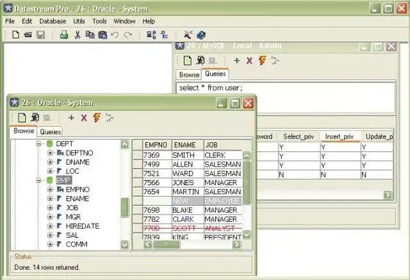Click the data grid scroll right arrow
The height and width of the screenshot is (280, 410).
coord(236,244)
